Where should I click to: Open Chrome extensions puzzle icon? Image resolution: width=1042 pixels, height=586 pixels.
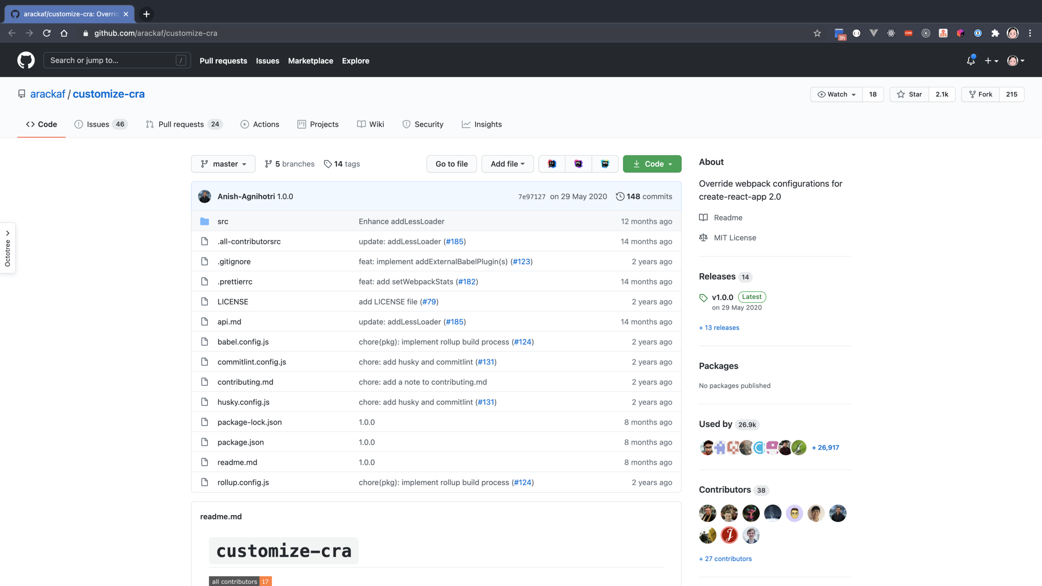995,33
